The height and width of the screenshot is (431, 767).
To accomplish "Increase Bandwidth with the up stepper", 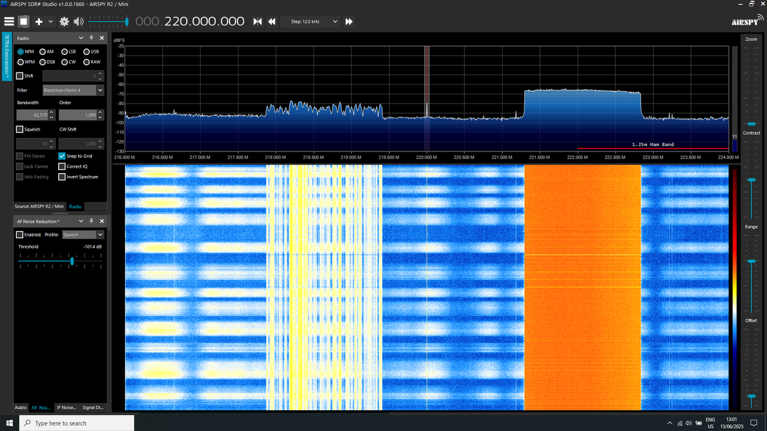I will point(52,113).
